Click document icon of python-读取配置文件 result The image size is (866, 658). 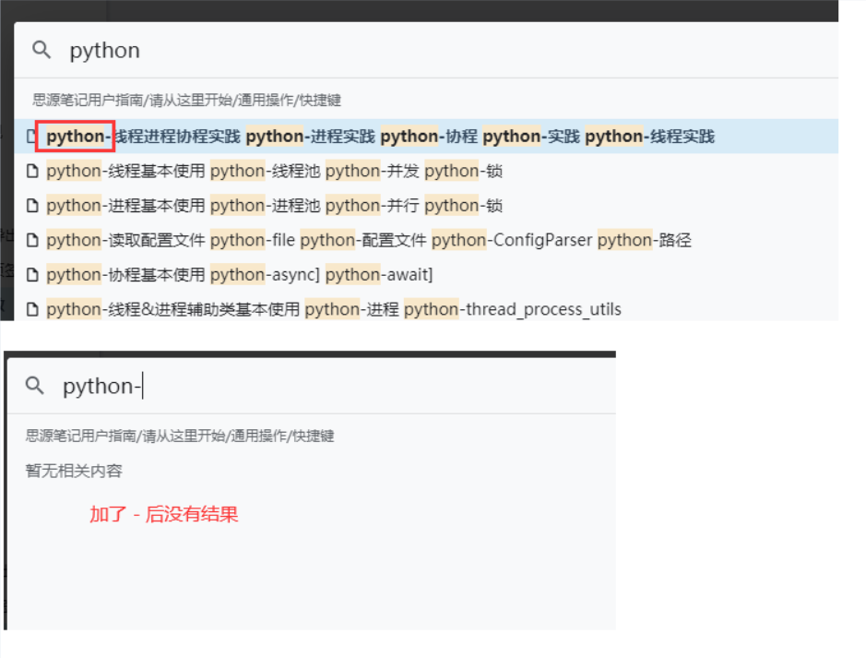(32, 240)
